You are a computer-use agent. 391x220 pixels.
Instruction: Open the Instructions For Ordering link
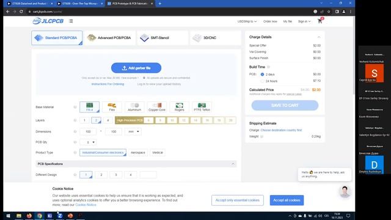[x=108, y=84]
